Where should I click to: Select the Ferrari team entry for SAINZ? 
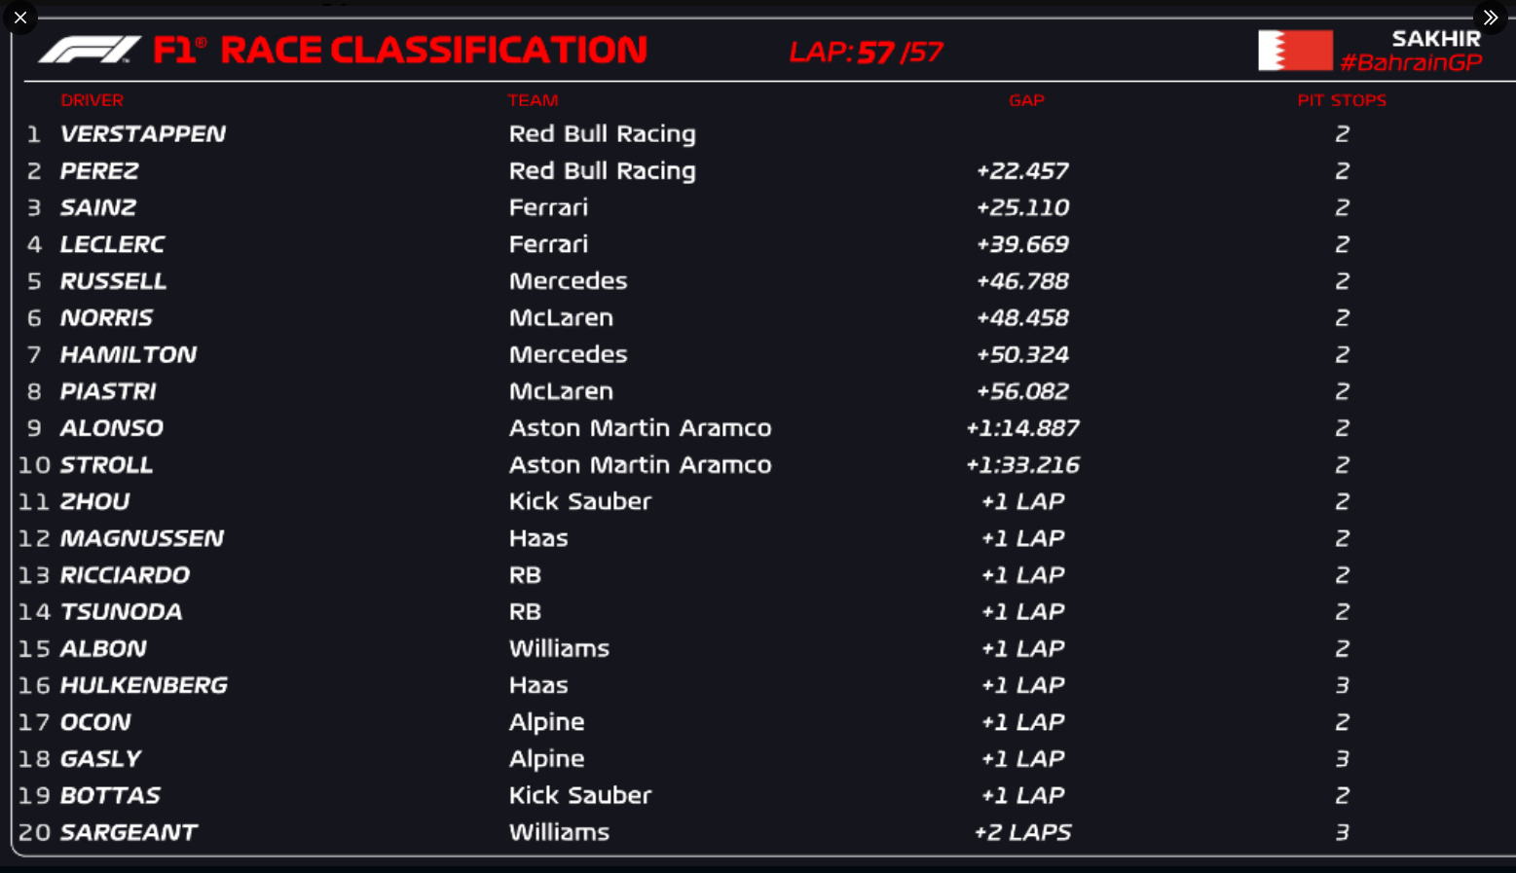tap(548, 207)
